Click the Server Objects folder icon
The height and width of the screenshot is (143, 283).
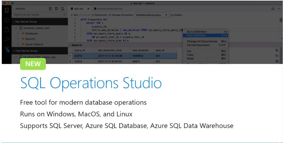click(x=23, y=44)
